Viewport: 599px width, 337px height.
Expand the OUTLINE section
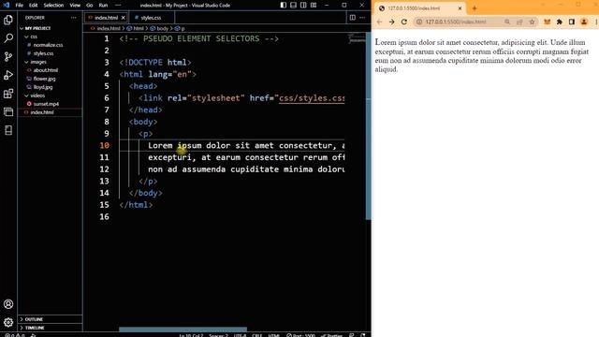coord(50,319)
